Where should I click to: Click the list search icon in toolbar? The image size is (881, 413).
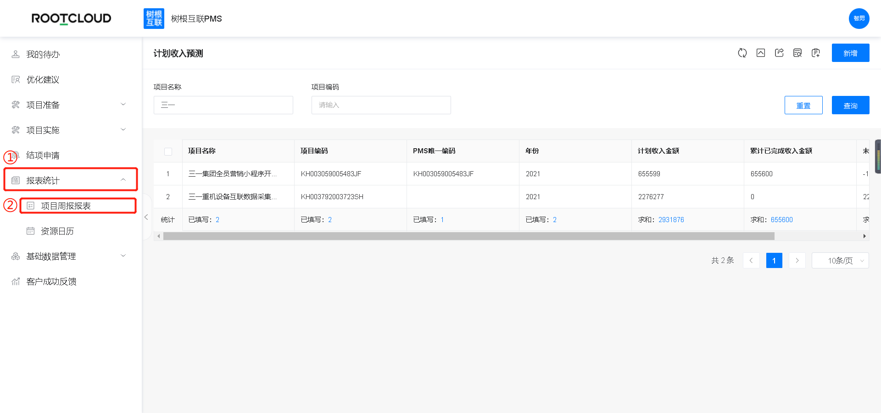pos(797,53)
